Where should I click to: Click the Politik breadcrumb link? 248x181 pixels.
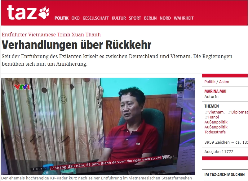tap(210, 82)
